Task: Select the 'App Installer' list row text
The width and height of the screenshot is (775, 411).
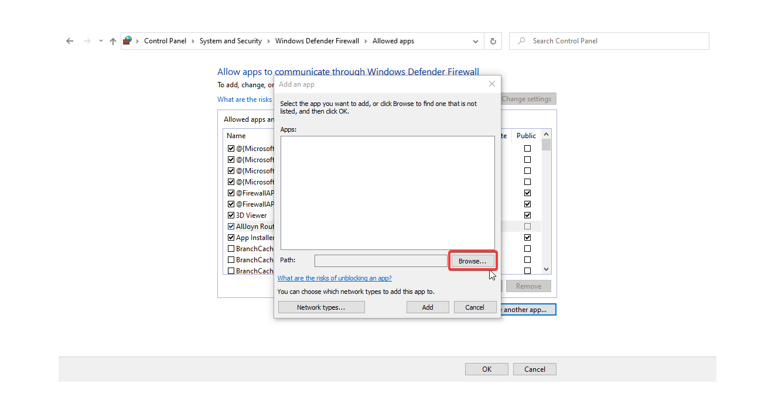Action: [255, 238]
